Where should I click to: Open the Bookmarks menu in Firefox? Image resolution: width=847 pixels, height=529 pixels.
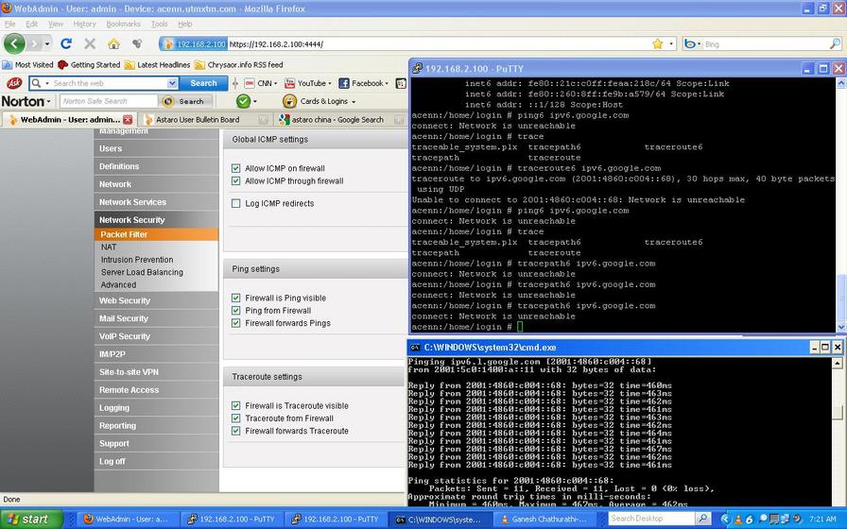pyautogui.click(x=123, y=24)
